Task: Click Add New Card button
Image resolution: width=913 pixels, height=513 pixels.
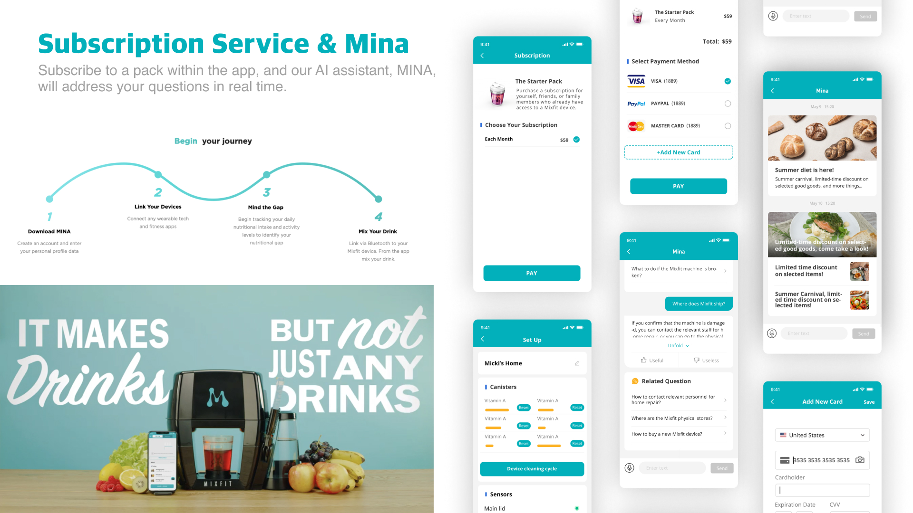Action: (x=678, y=152)
